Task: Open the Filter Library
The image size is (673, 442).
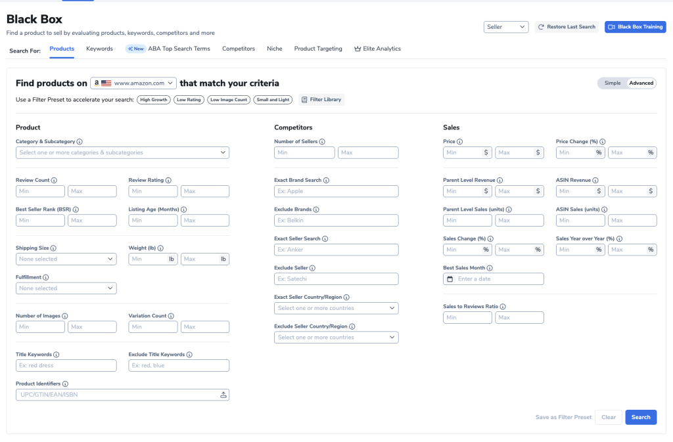Action: 321,100
